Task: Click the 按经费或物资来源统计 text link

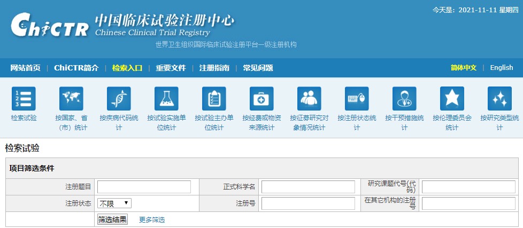Action: coord(261,122)
